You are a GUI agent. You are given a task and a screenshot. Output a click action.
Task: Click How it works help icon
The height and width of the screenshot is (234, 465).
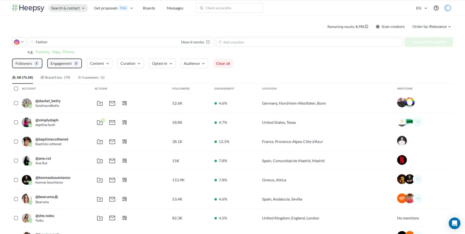pos(208,42)
